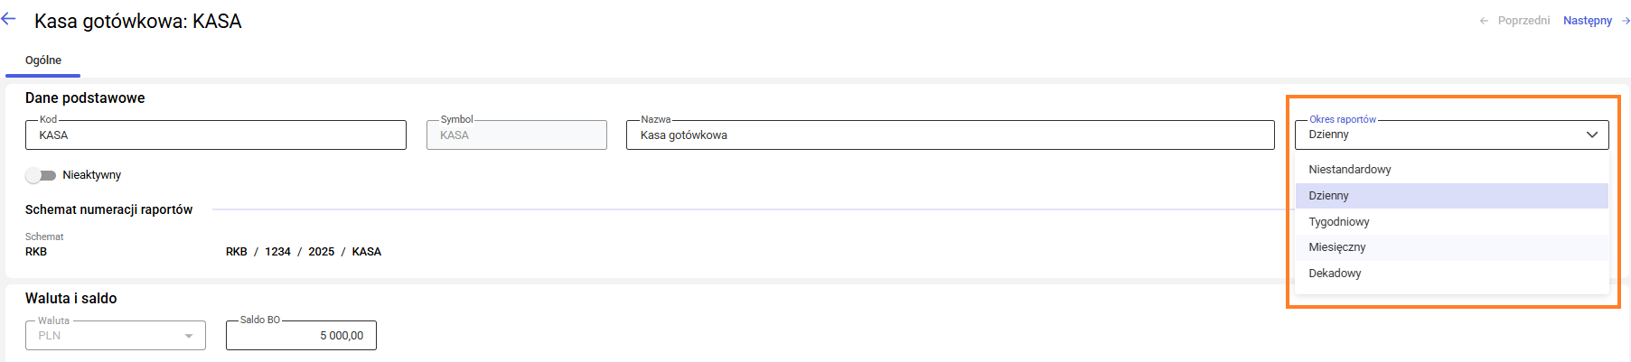Click the right arrow next to Następny

pos(1626,21)
